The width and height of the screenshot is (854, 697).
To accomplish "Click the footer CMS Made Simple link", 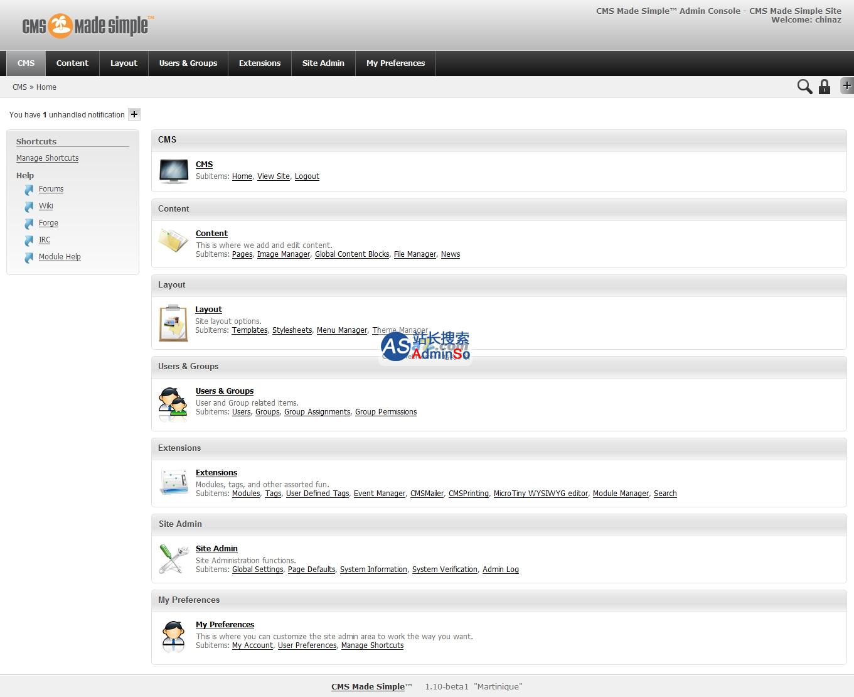I will click(368, 686).
